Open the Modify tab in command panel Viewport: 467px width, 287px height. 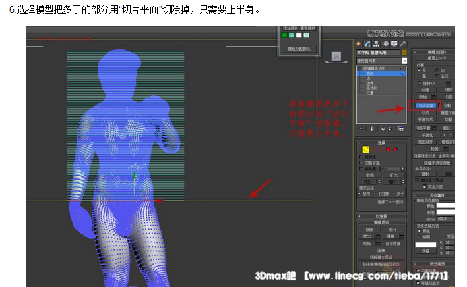pyautogui.click(x=367, y=44)
